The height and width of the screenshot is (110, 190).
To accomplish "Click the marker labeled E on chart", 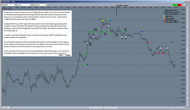I will [x=126, y=30].
